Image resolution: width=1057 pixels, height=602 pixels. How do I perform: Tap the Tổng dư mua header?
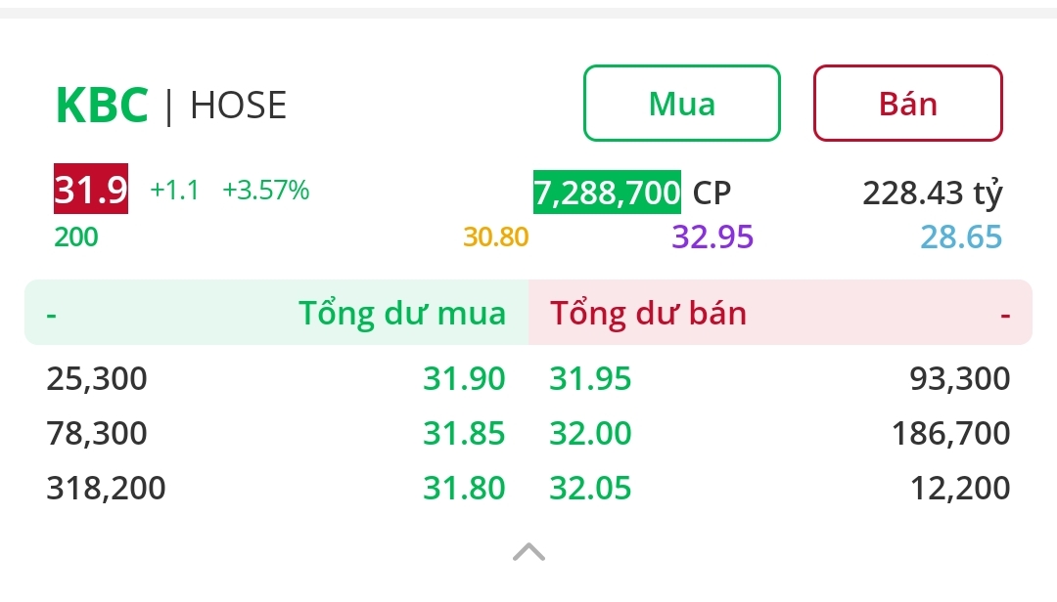401,313
